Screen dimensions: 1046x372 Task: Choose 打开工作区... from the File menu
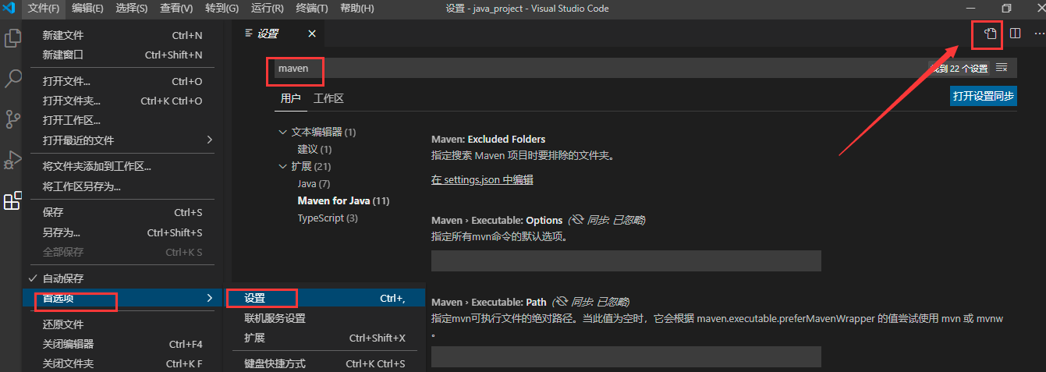point(122,120)
